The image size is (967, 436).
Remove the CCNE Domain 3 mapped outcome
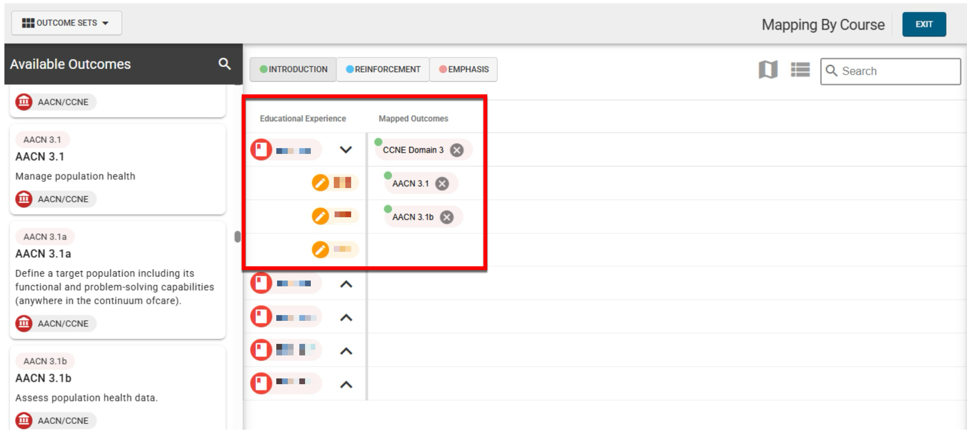coord(457,150)
